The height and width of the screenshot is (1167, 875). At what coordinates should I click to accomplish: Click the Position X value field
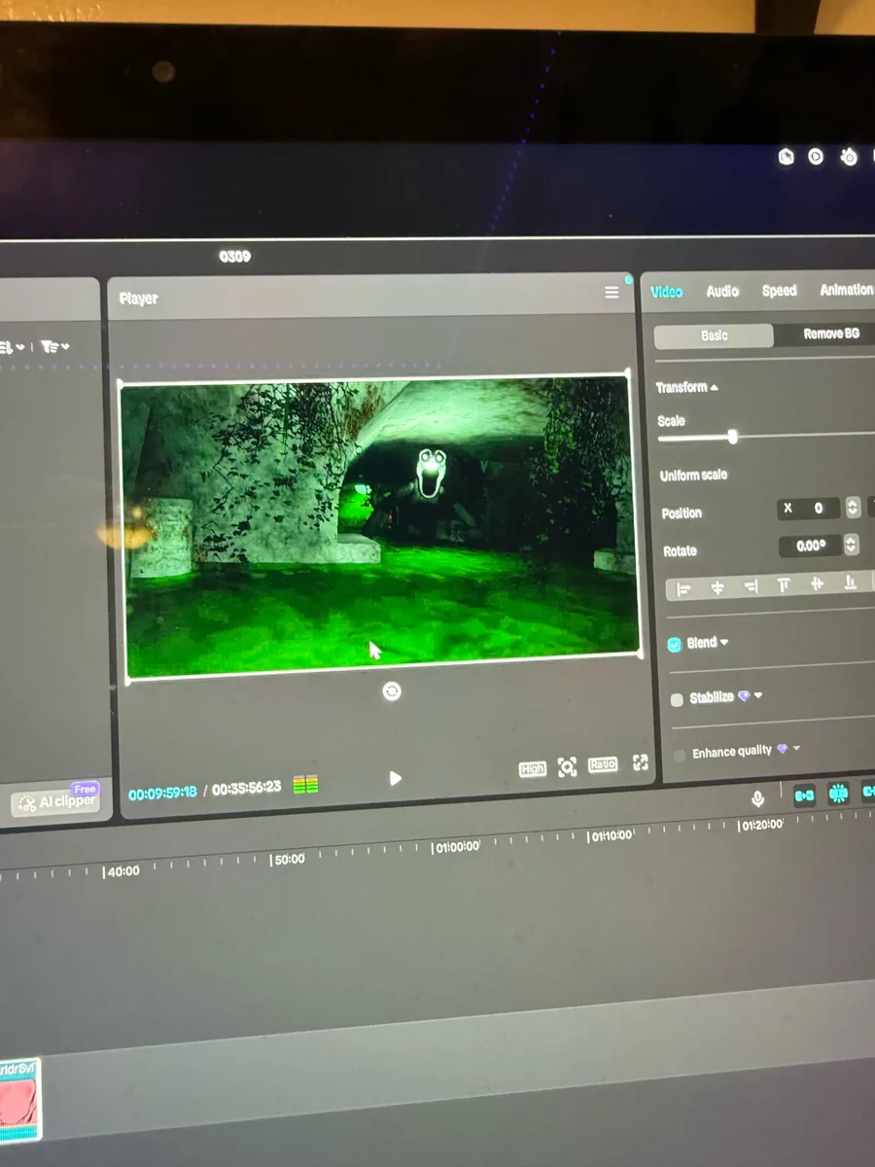click(x=809, y=508)
